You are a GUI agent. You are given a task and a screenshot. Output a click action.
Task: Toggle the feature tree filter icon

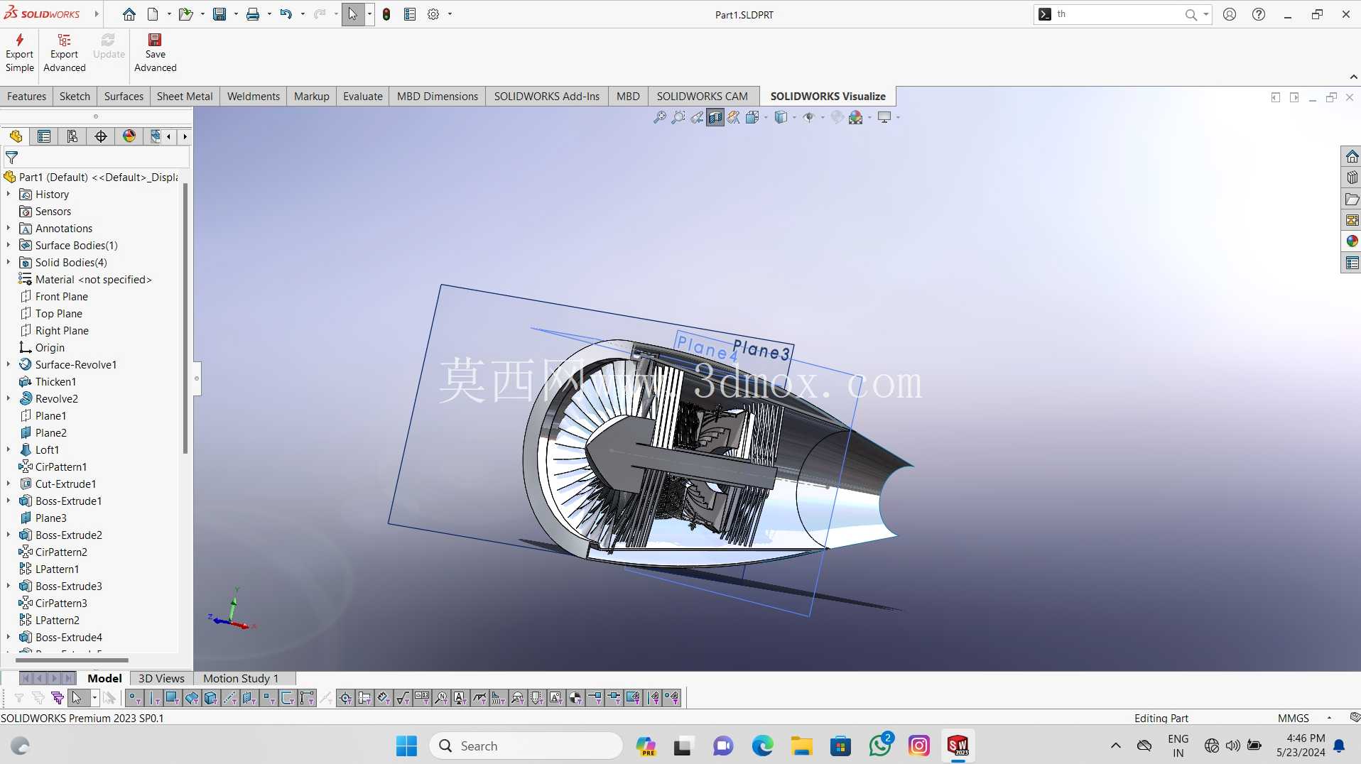(x=11, y=158)
